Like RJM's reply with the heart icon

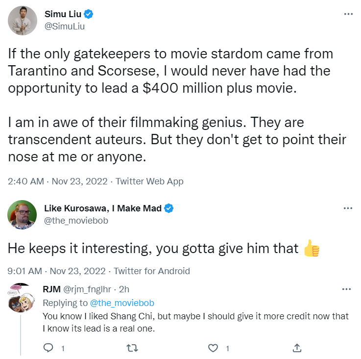click(213, 348)
